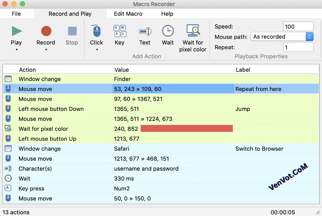
Task: Click the mouse icon beside 97, 60 » 1367, 521
Action: [8, 99]
